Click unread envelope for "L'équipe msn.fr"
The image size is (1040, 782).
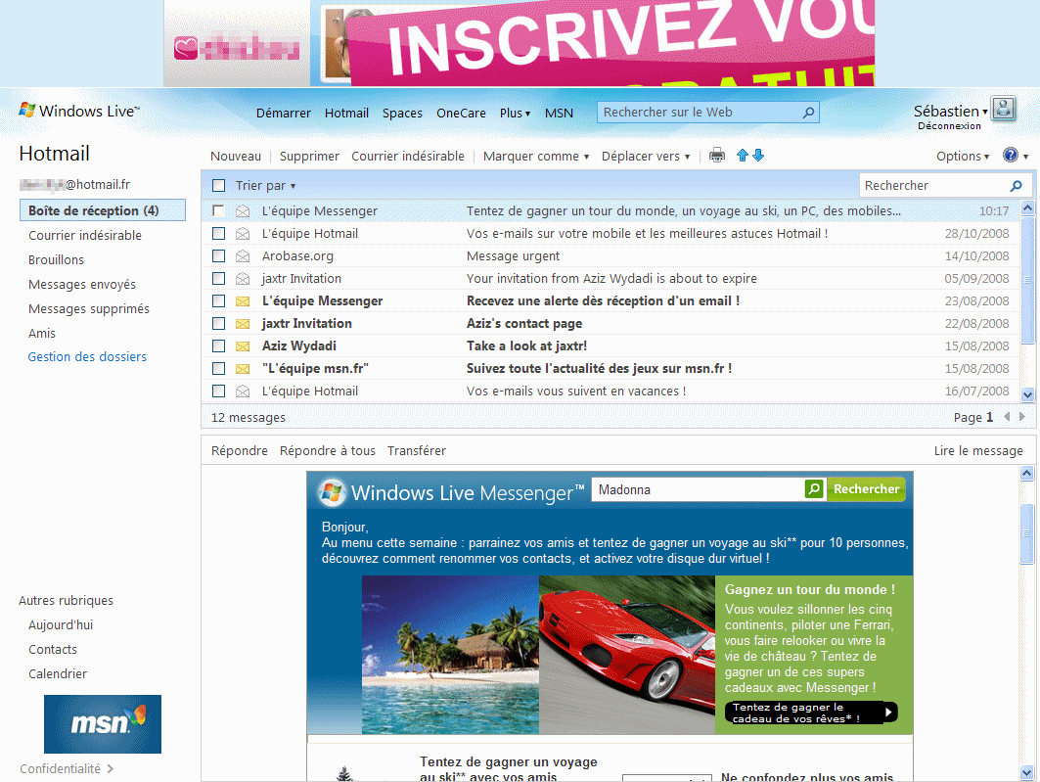point(243,369)
